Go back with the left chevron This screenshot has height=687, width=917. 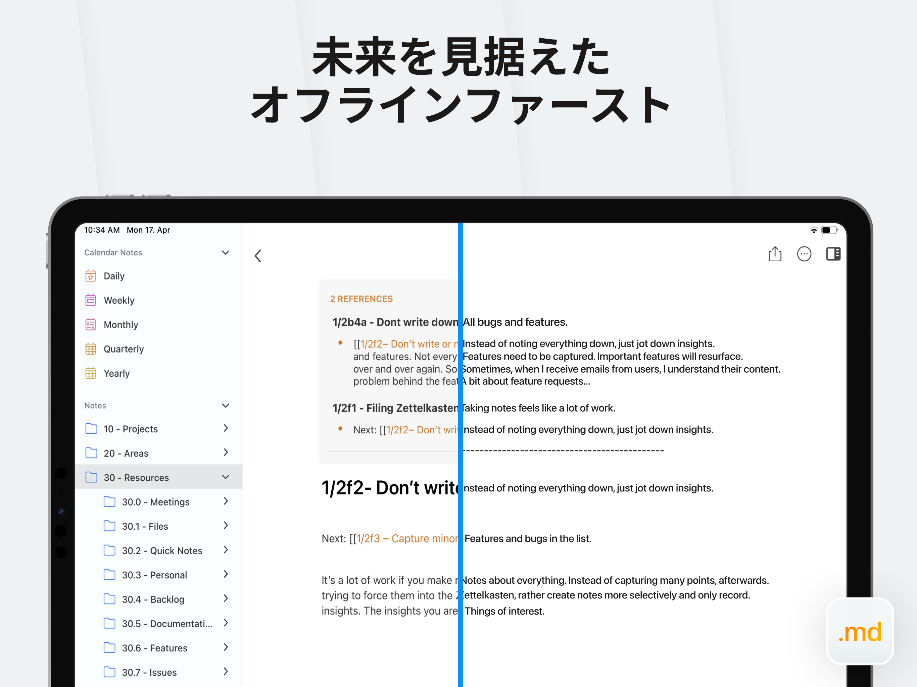point(258,256)
